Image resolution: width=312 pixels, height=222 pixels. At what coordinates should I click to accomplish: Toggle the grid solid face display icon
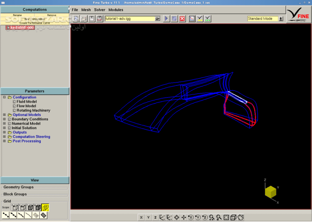tap(44, 215)
